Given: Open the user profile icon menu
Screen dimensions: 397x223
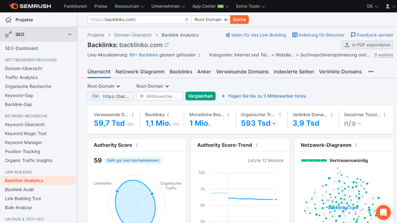Looking at the screenshot, I should [389, 6].
